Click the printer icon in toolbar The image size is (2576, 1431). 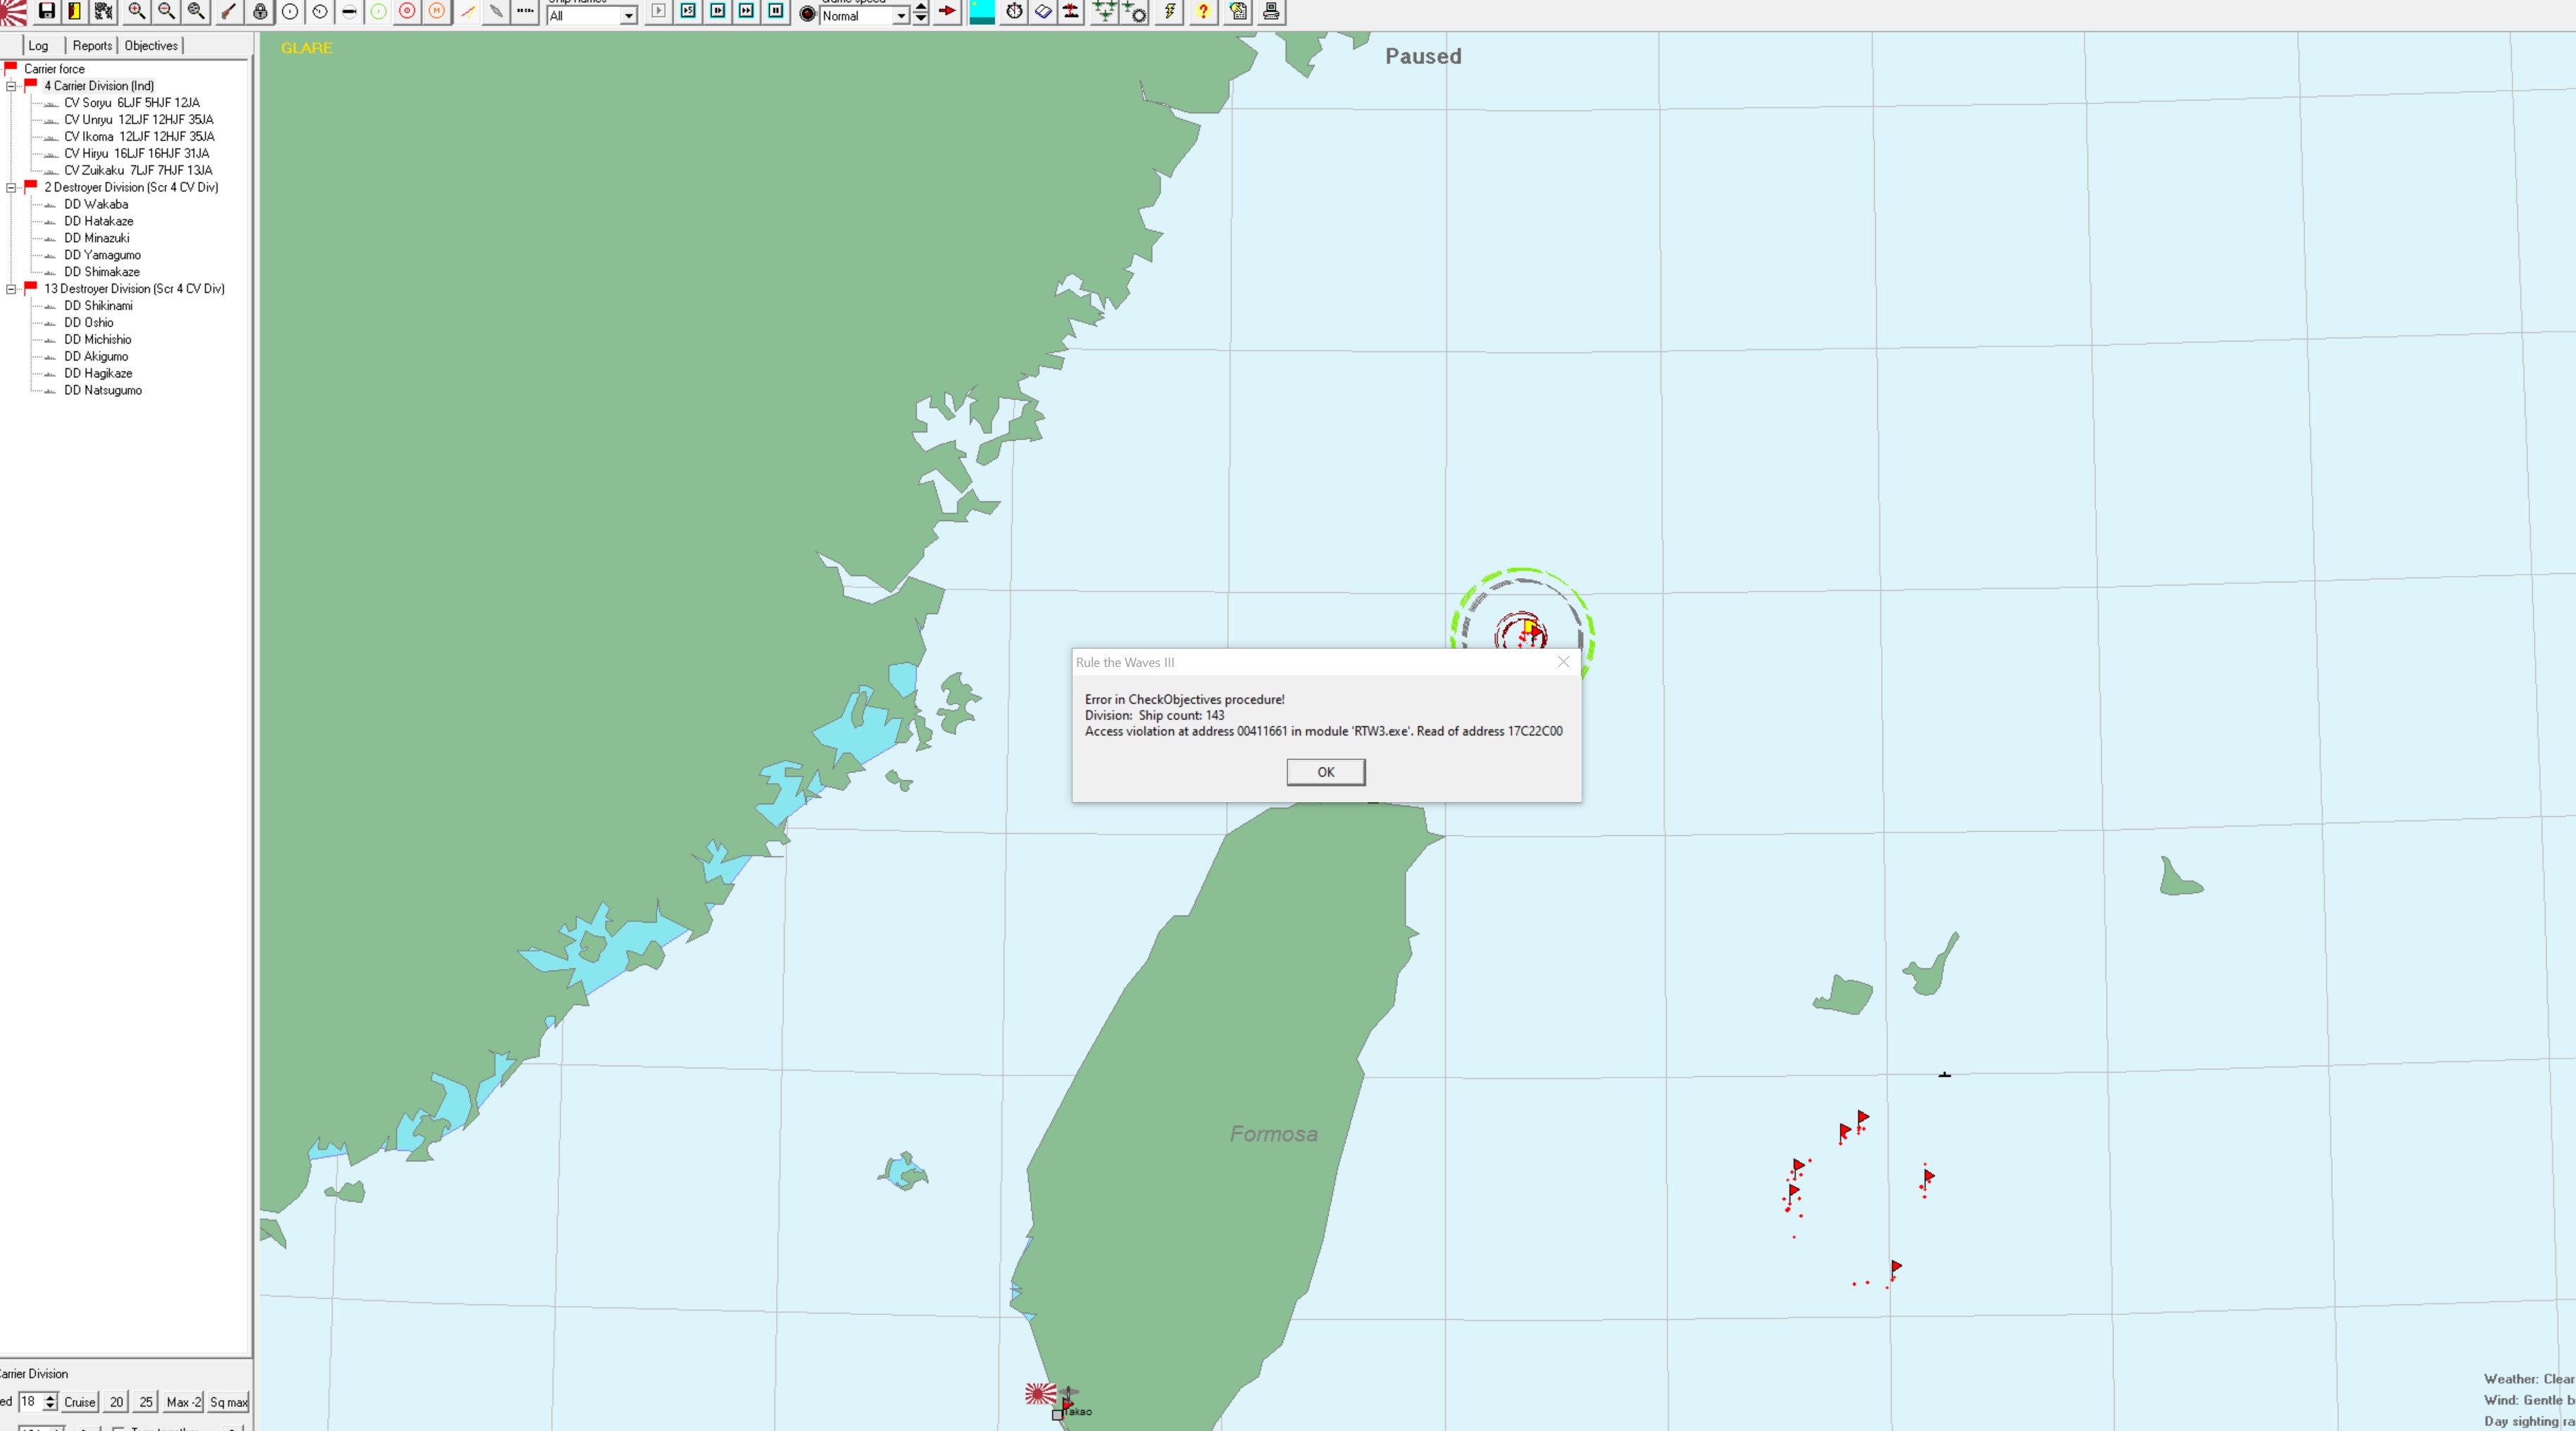tap(1271, 11)
